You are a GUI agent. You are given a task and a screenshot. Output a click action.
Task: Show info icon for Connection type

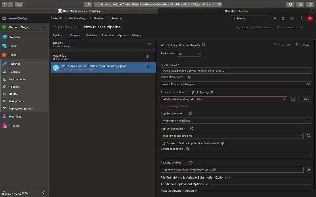(189, 77)
